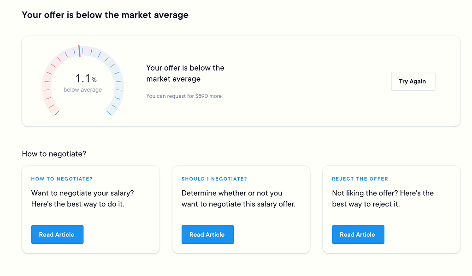Click the page heading 'Your offer is below the market average'

[x=105, y=15]
